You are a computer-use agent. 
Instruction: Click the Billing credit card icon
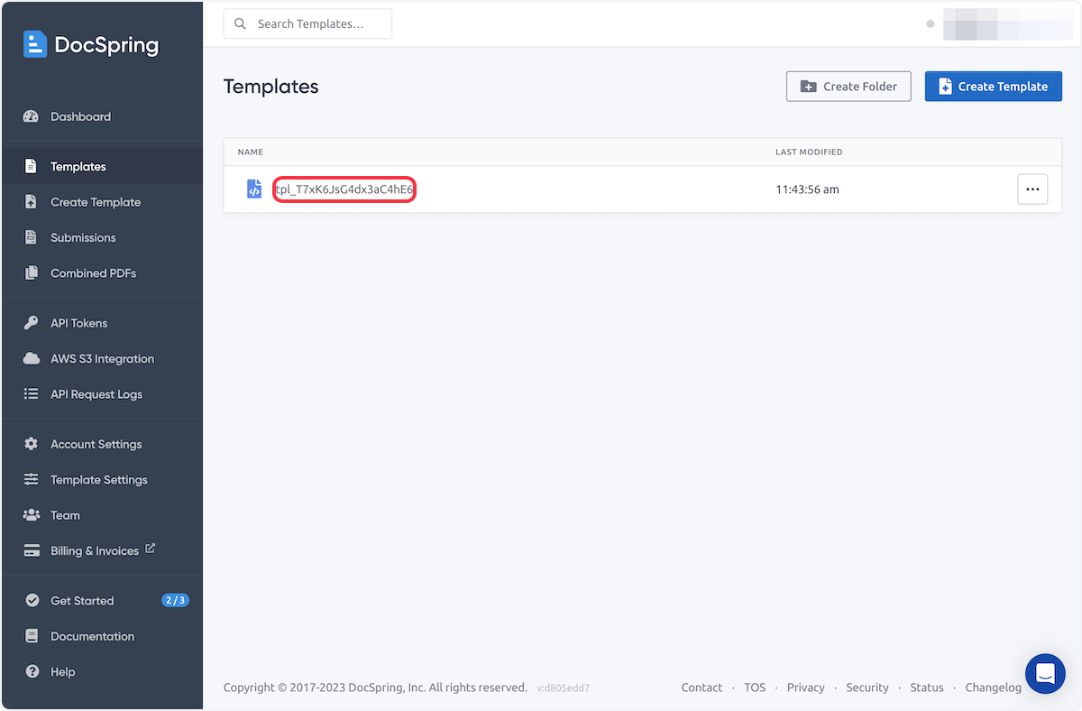32,550
